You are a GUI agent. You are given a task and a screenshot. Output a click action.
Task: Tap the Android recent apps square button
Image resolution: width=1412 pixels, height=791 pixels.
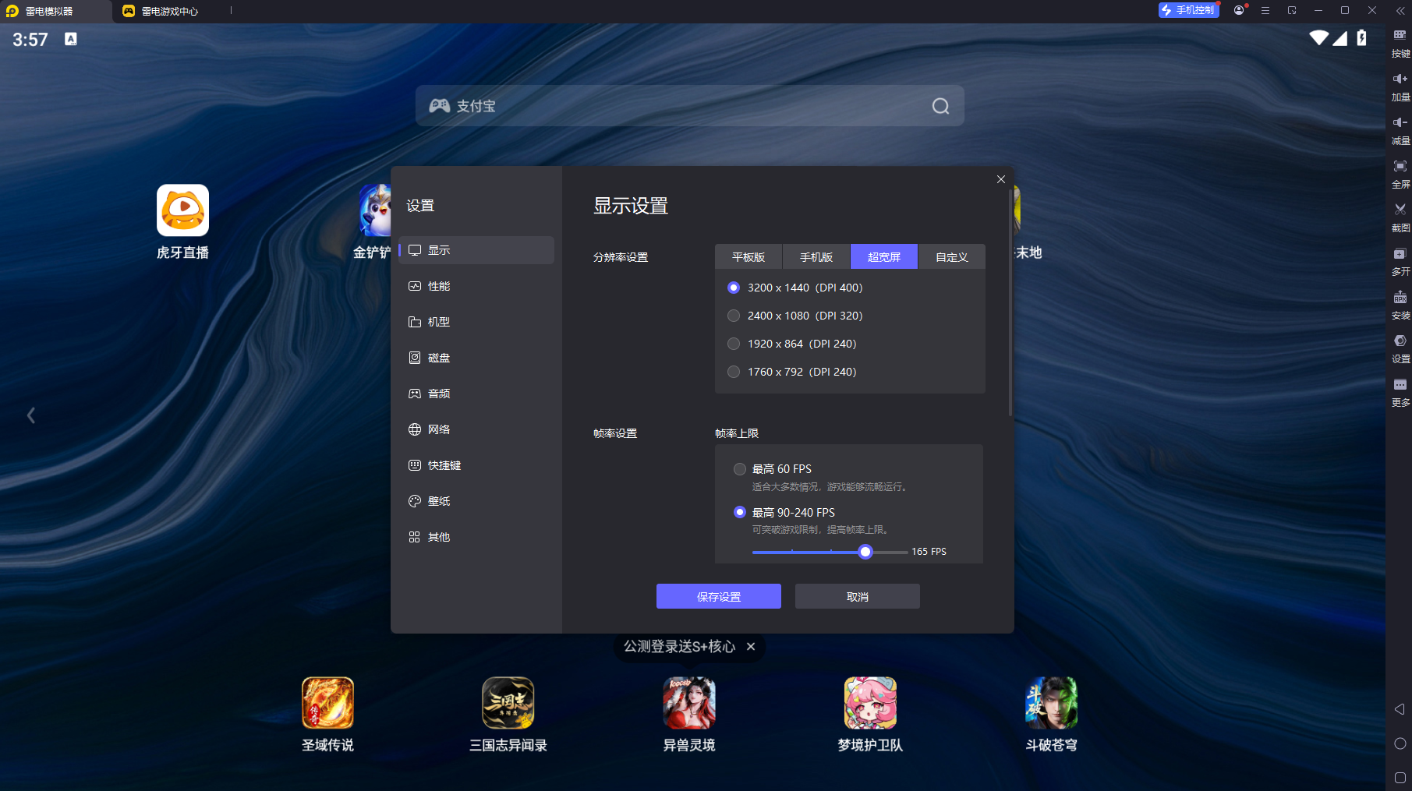click(1400, 778)
